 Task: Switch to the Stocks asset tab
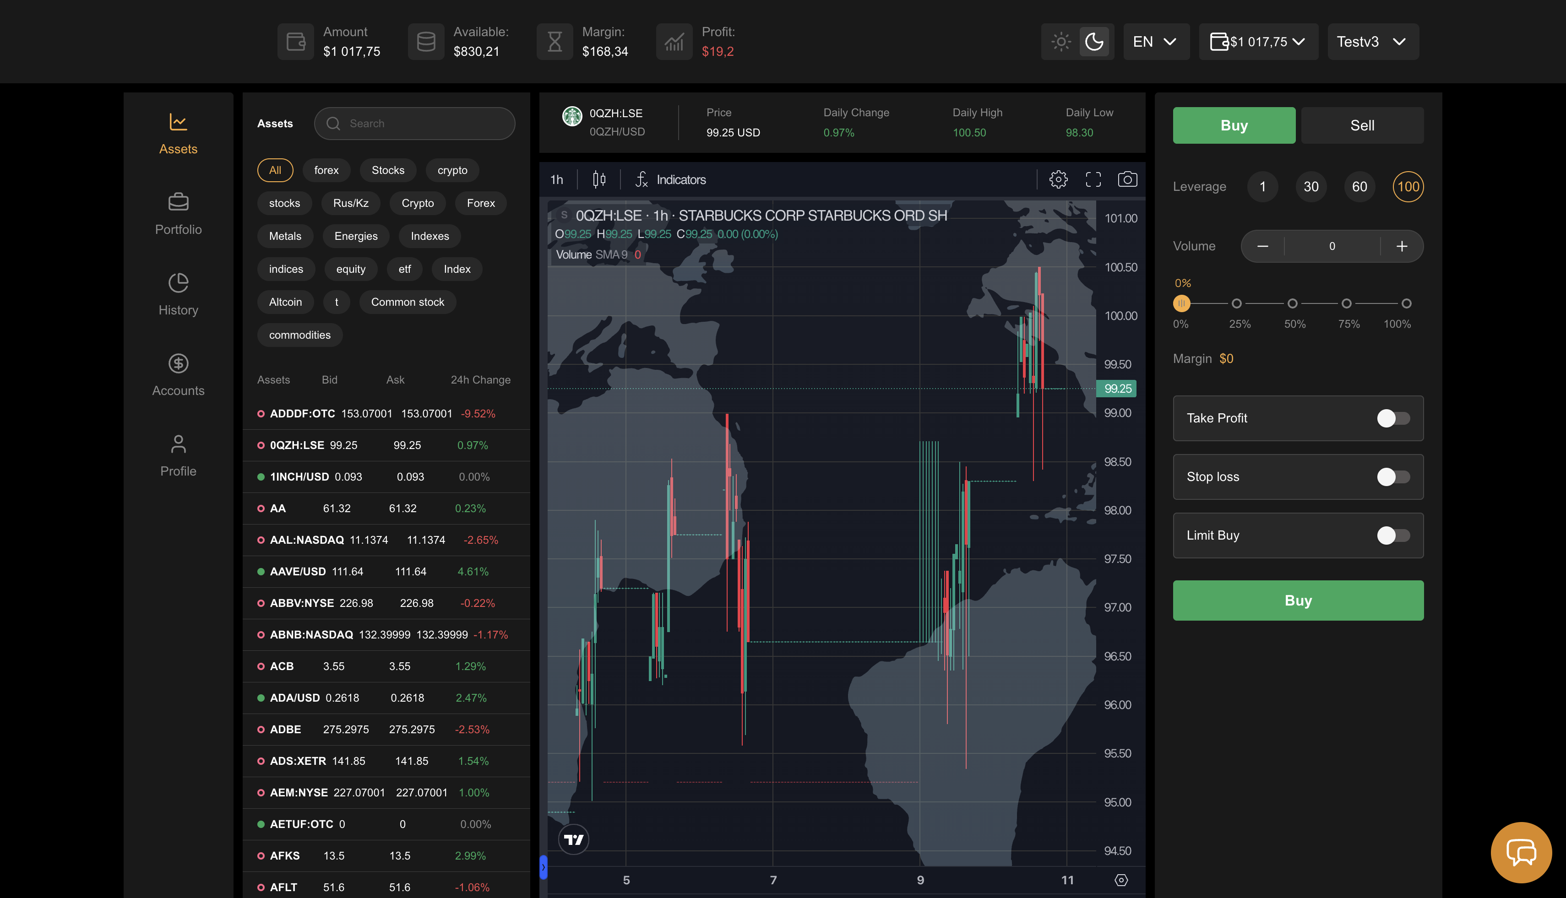point(387,170)
